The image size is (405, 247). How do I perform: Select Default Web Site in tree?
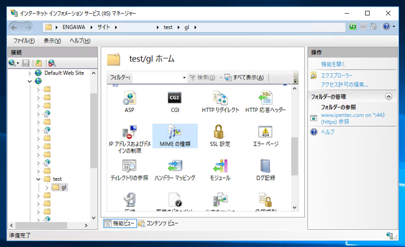pos(64,73)
